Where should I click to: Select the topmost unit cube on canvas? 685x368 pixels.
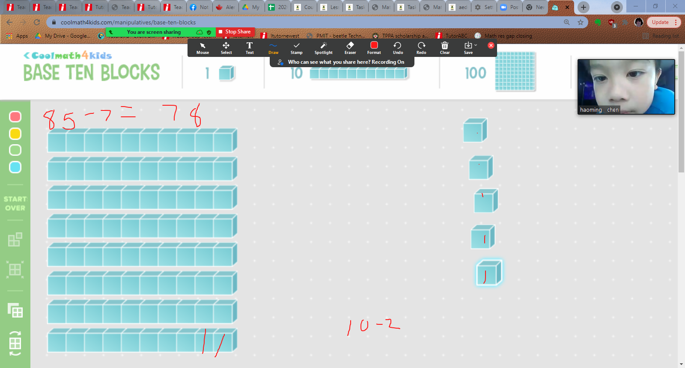475,130
